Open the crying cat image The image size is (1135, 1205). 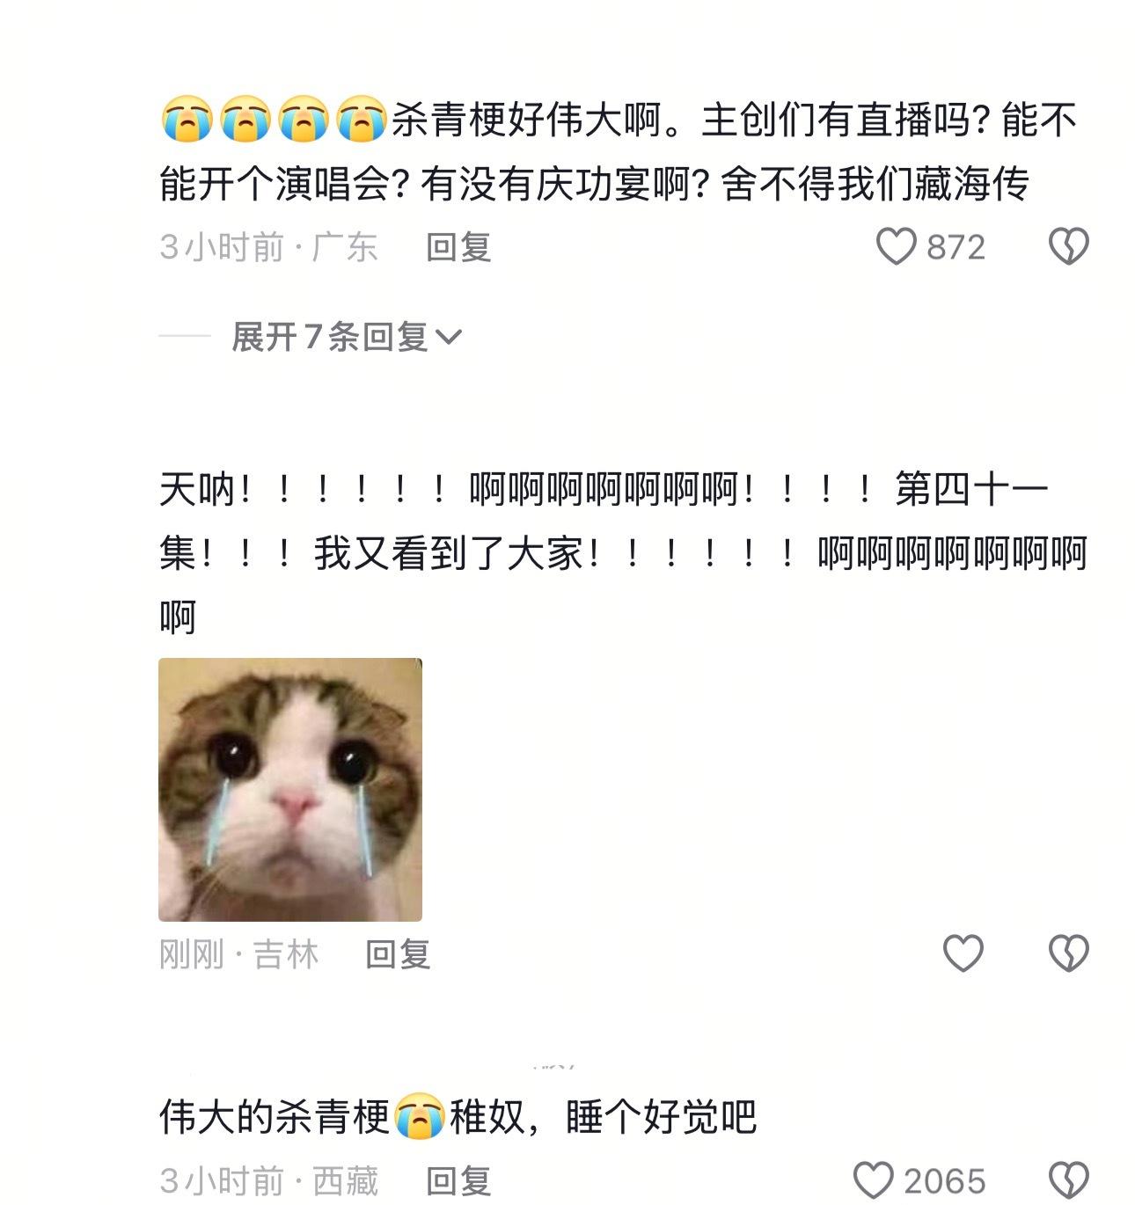click(x=290, y=790)
